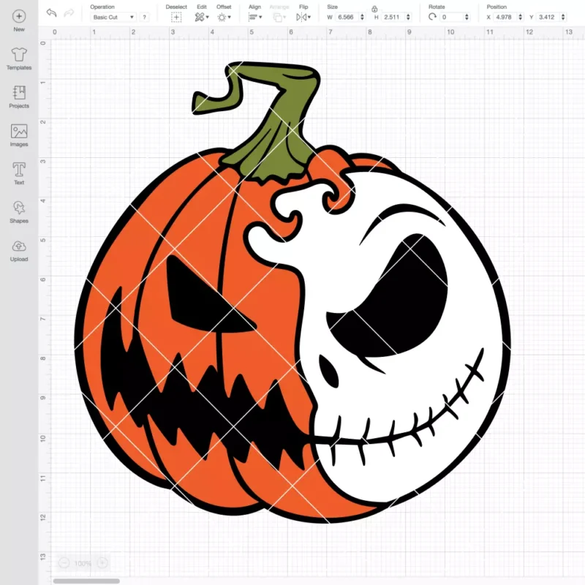The width and height of the screenshot is (585, 585).
Task: Click the horizontal canvas scrollbar
Action: (x=86, y=581)
